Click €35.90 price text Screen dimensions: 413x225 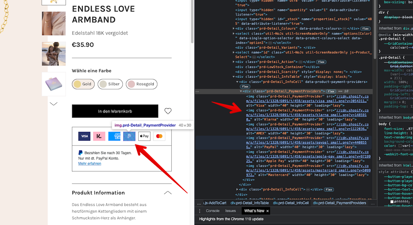(x=83, y=45)
